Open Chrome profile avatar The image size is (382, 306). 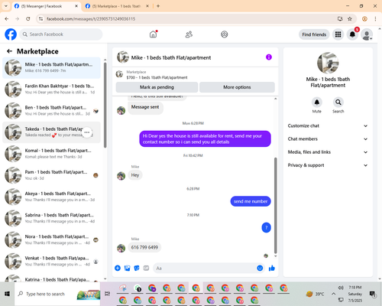point(364,18)
